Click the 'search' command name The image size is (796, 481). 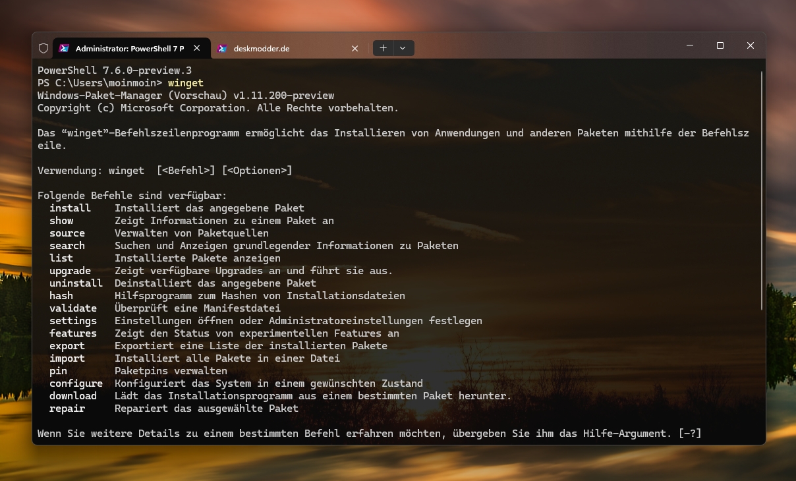pyautogui.click(x=67, y=246)
